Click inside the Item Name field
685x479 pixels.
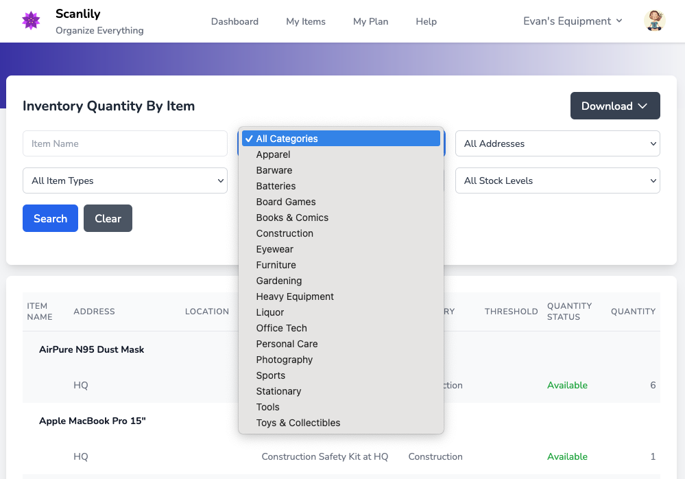click(x=125, y=143)
